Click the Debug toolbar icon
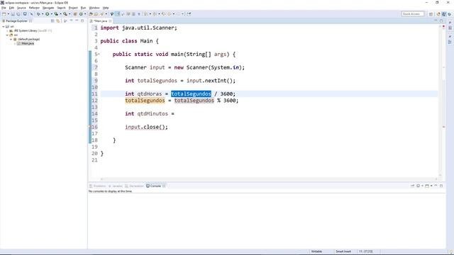 [x=38, y=14]
